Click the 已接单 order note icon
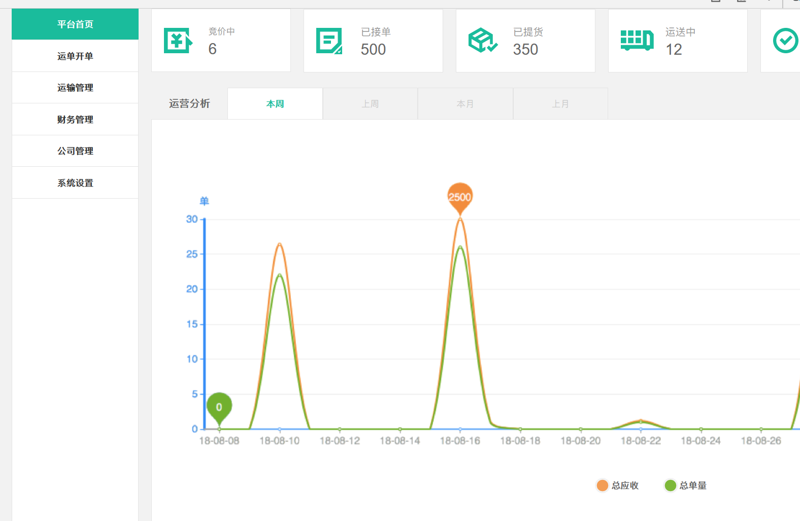Image resolution: width=800 pixels, height=521 pixels. 329,41
